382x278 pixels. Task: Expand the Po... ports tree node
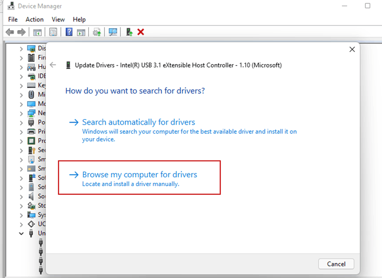[21, 123]
